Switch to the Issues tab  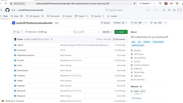coord(17,16)
